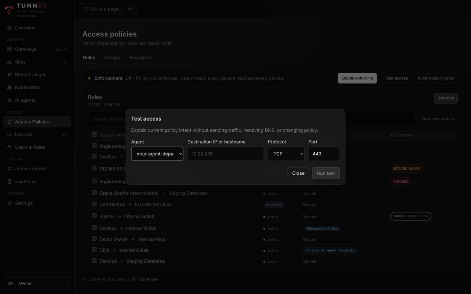Open the Audit Log page

click(37, 182)
